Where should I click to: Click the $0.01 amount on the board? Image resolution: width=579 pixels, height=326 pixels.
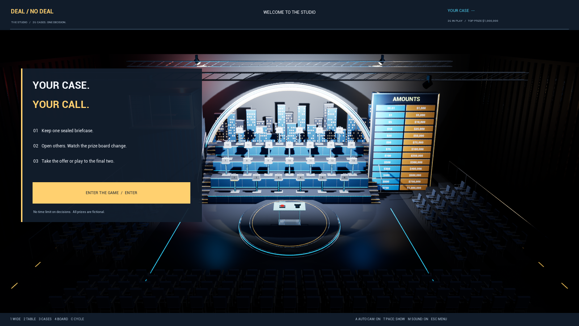point(391,108)
